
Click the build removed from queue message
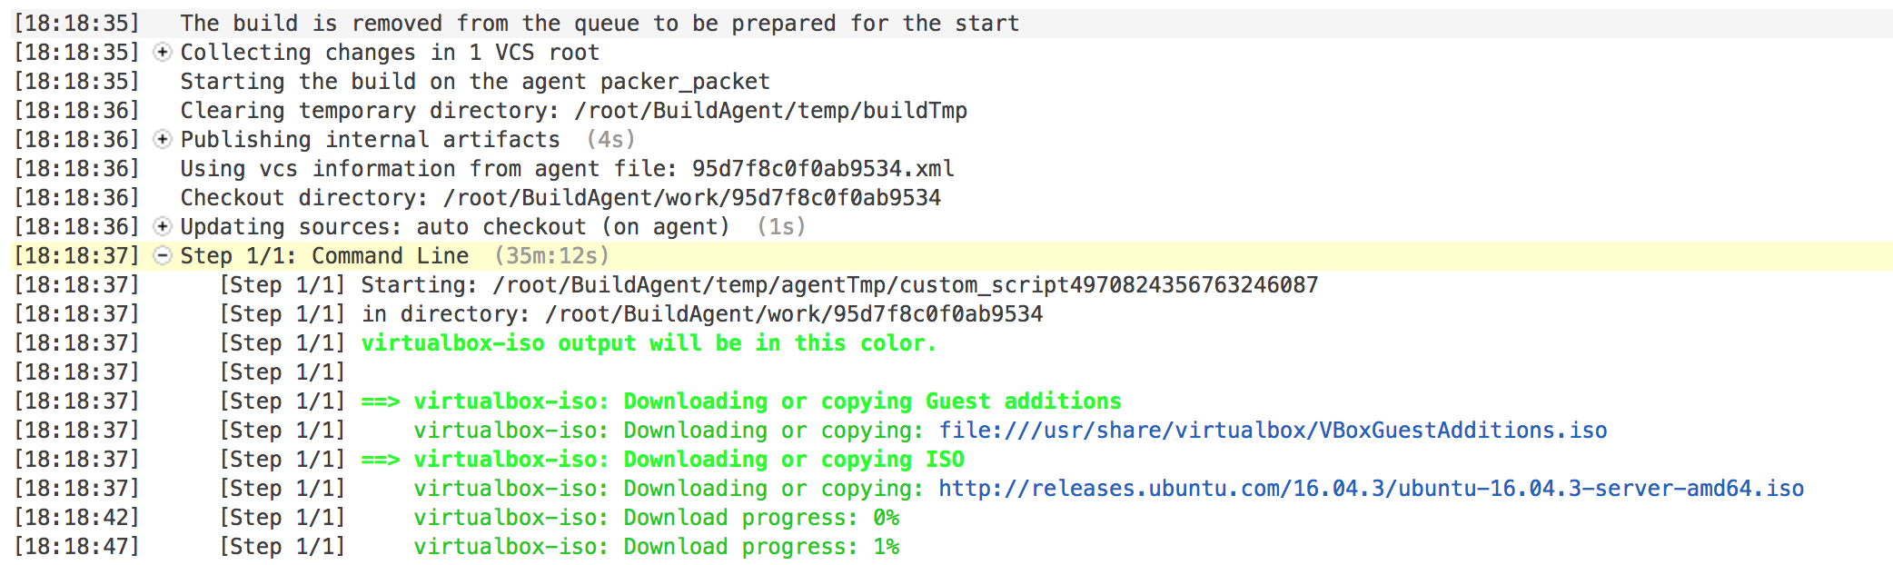[600, 24]
